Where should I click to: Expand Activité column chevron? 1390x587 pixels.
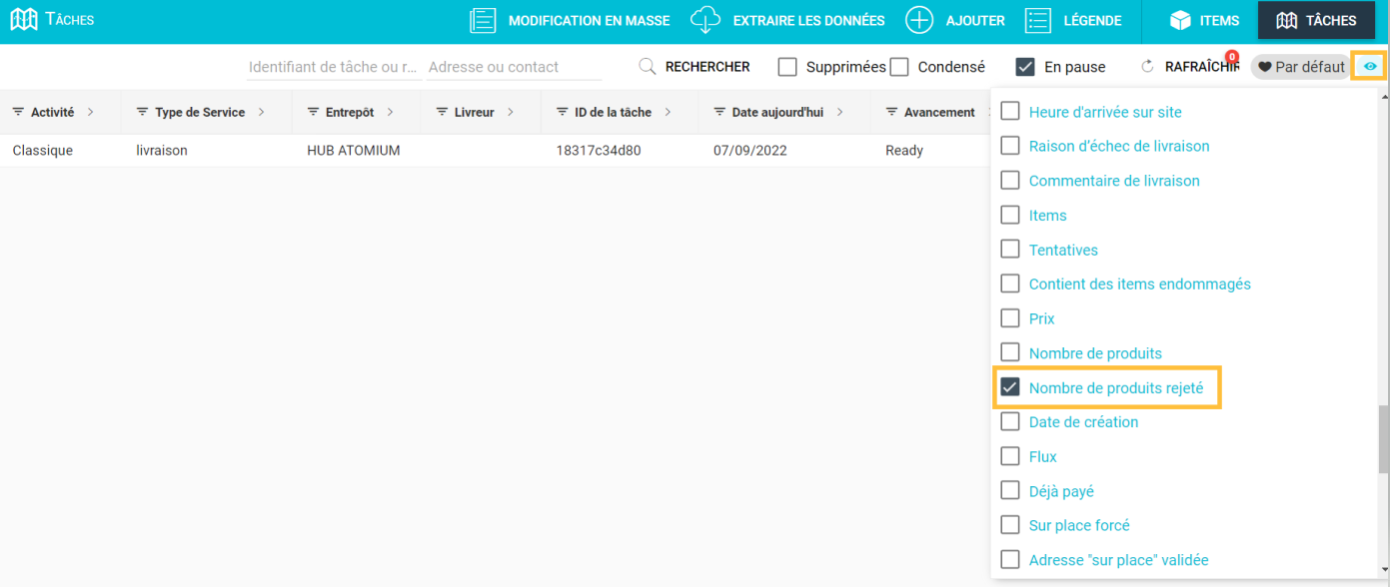pyautogui.click(x=91, y=112)
